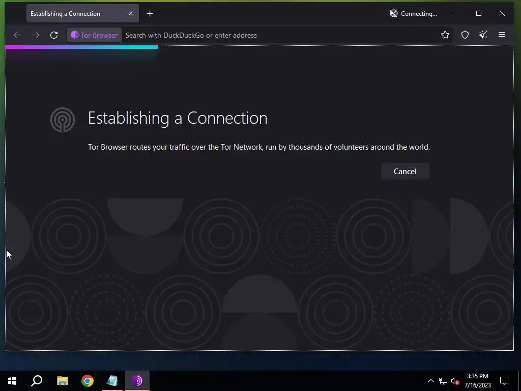Reload the current page

click(54, 35)
